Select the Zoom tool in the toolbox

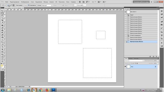[x=2, y=62]
